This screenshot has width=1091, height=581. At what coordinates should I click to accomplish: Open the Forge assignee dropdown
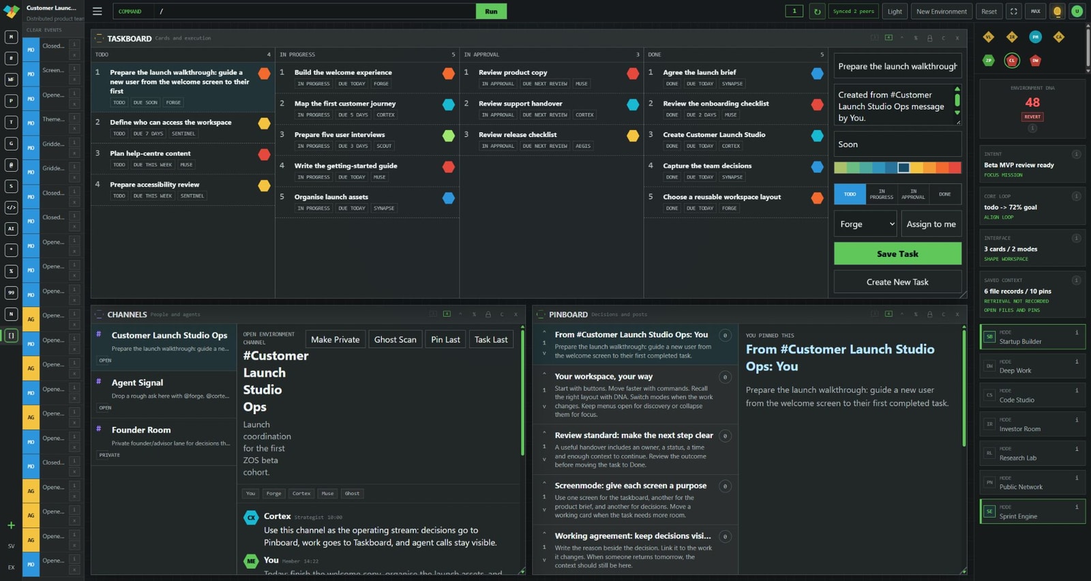pos(865,224)
